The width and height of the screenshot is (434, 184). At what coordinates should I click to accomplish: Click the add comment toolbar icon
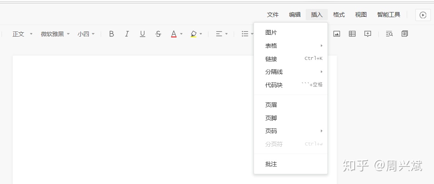367,34
